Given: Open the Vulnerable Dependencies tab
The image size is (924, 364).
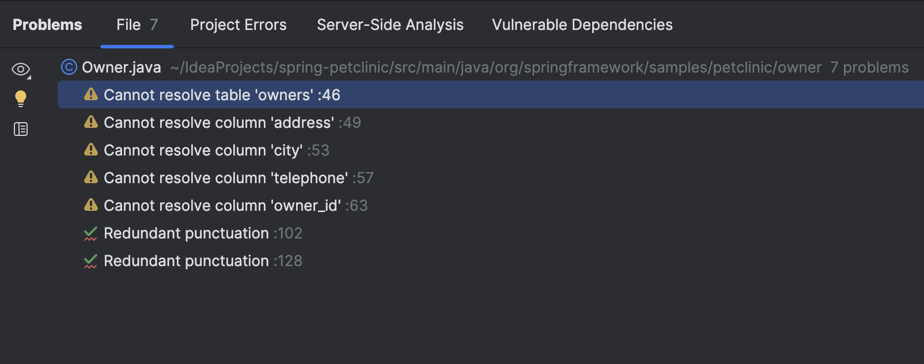Looking at the screenshot, I should pyautogui.click(x=582, y=25).
